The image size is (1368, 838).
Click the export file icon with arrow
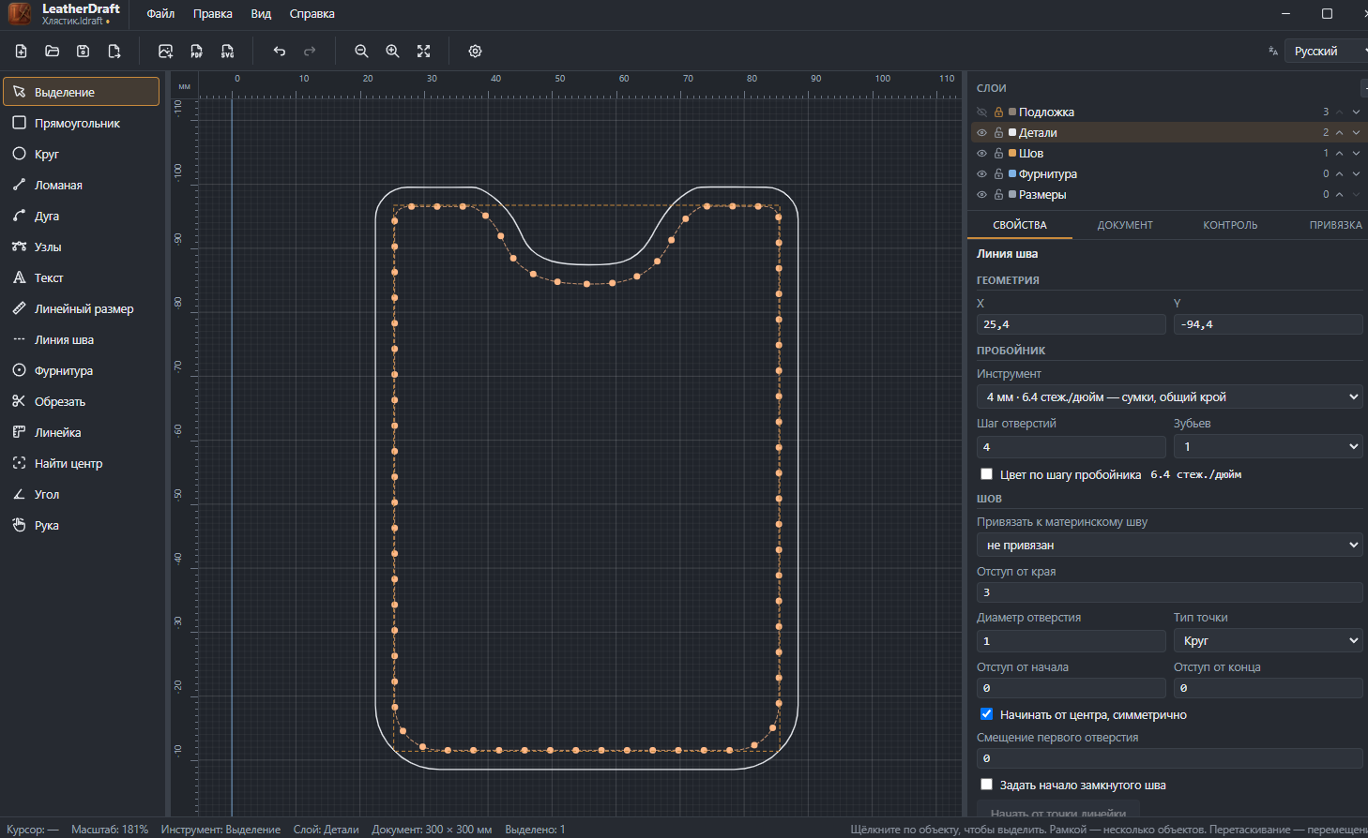pos(114,52)
